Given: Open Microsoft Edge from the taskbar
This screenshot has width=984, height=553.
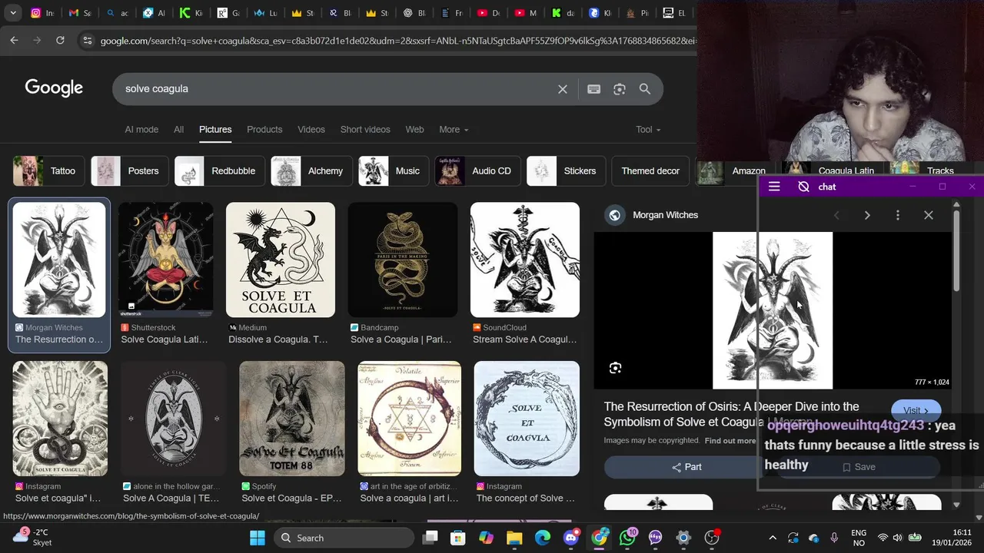Looking at the screenshot, I should coord(542,538).
